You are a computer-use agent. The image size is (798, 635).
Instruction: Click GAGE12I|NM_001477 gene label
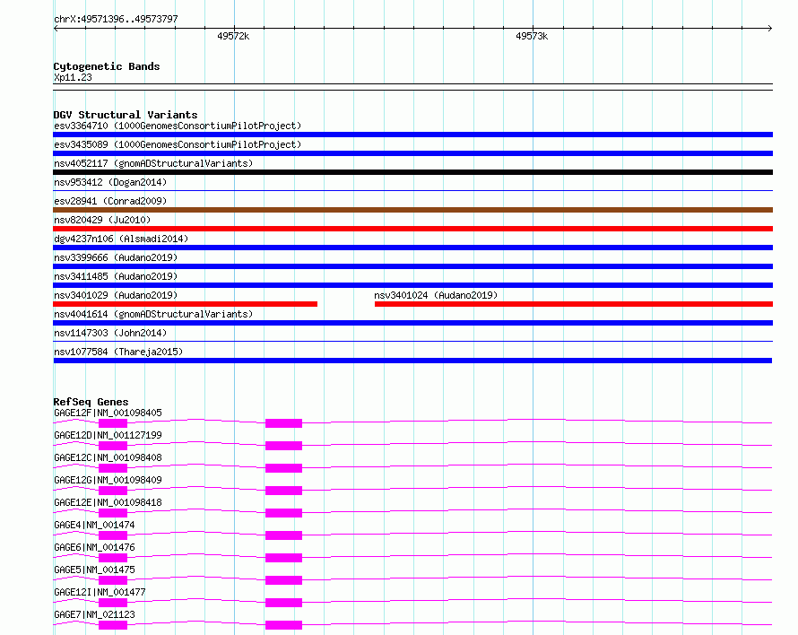click(x=100, y=592)
